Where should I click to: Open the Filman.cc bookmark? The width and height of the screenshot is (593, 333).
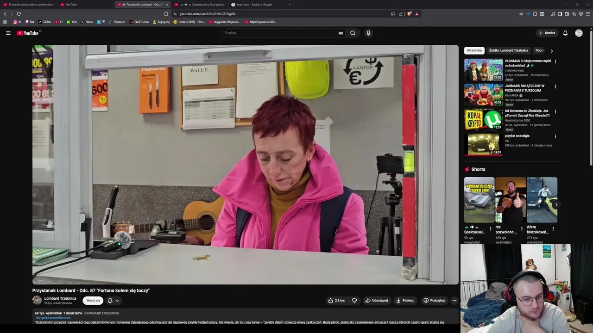pyautogui.click(x=117, y=22)
